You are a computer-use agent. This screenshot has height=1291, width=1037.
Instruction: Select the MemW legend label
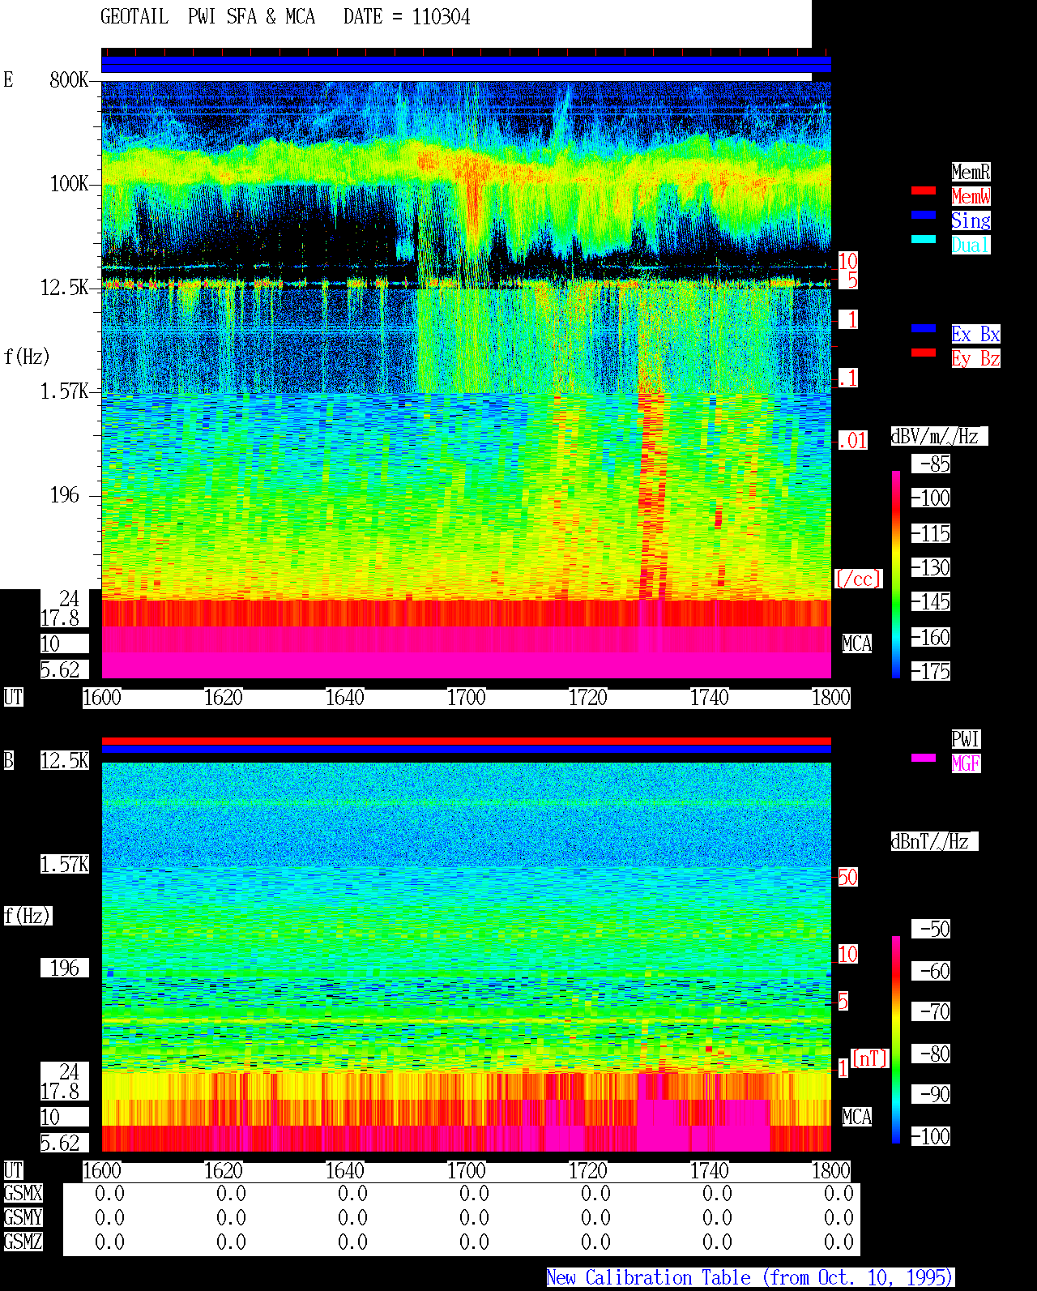[x=971, y=196]
